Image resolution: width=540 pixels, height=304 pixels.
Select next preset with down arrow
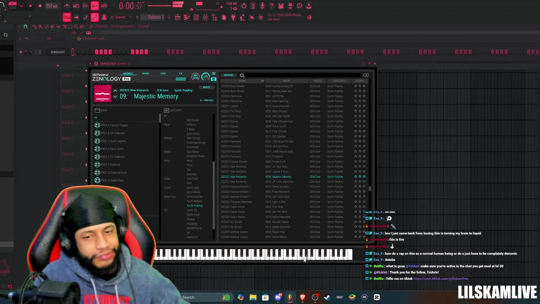(x=115, y=97)
